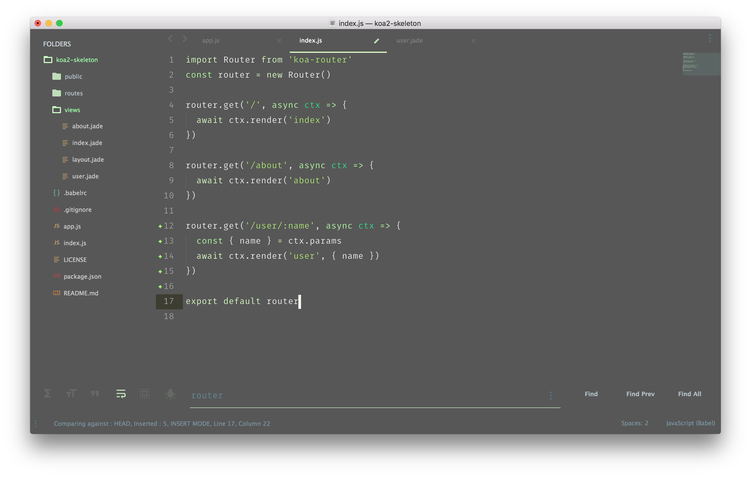Image resolution: width=751 pixels, height=477 pixels.
Task: Open app.js in the sidebar
Action: [x=72, y=226]
